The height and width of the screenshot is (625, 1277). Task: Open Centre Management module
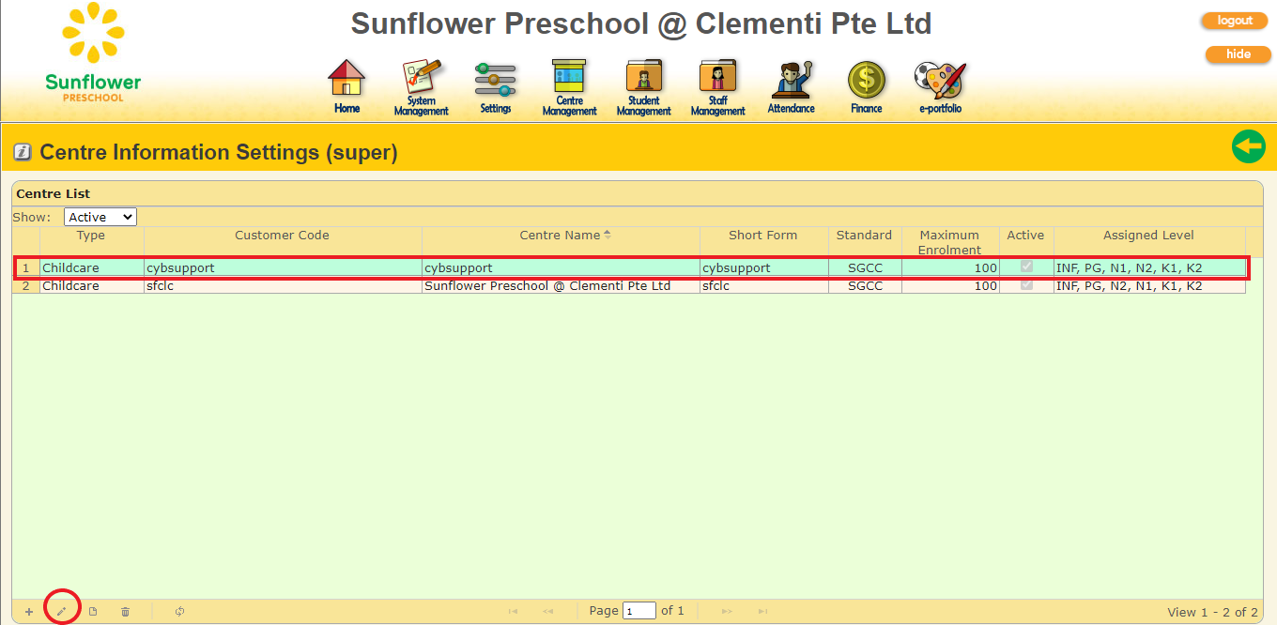tap(569, 87)
